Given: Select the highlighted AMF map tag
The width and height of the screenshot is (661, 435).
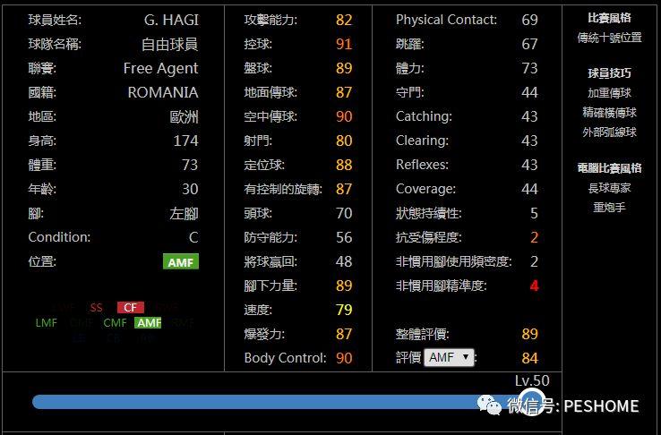Looking at the screenshot, I should point(148,323).
